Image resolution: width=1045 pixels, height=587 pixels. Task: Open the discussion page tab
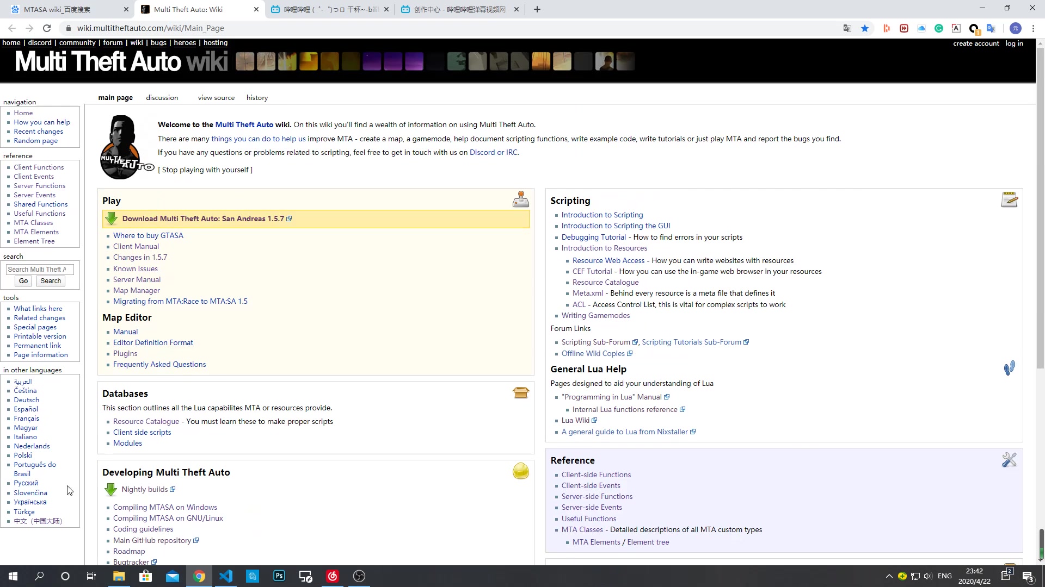pyautogui.click(x=162, y=98)
